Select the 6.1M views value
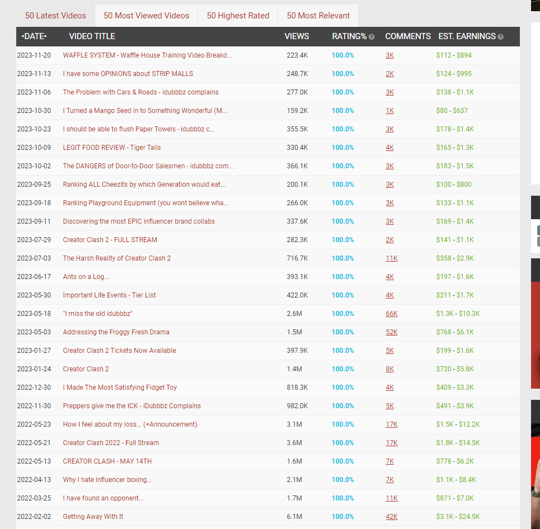This screenshot has height=529, width=540. pos(294,517)
